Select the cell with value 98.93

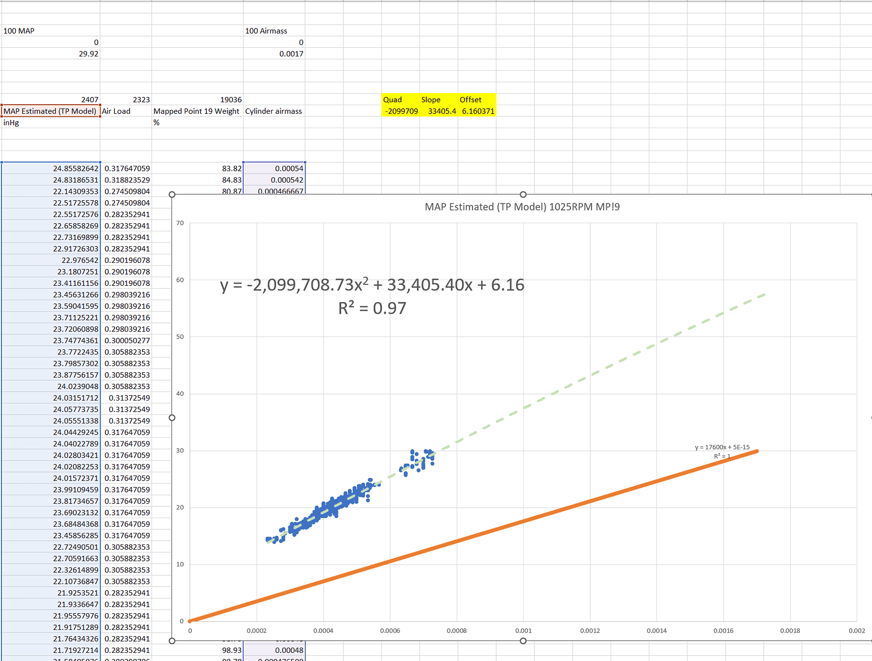pos(197,650)
